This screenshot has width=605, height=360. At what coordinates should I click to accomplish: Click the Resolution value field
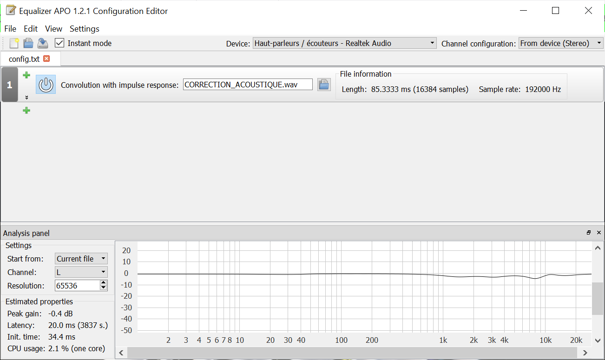click(x=77, y=286)
